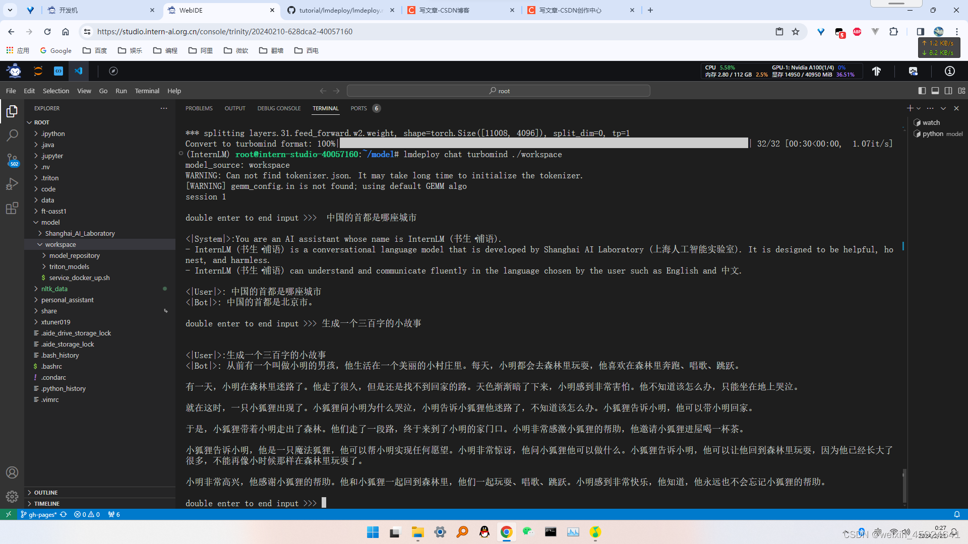Open the Terminal menu
Image resolution: width=968 pixels, height=544 pixels.
point(147,91)
